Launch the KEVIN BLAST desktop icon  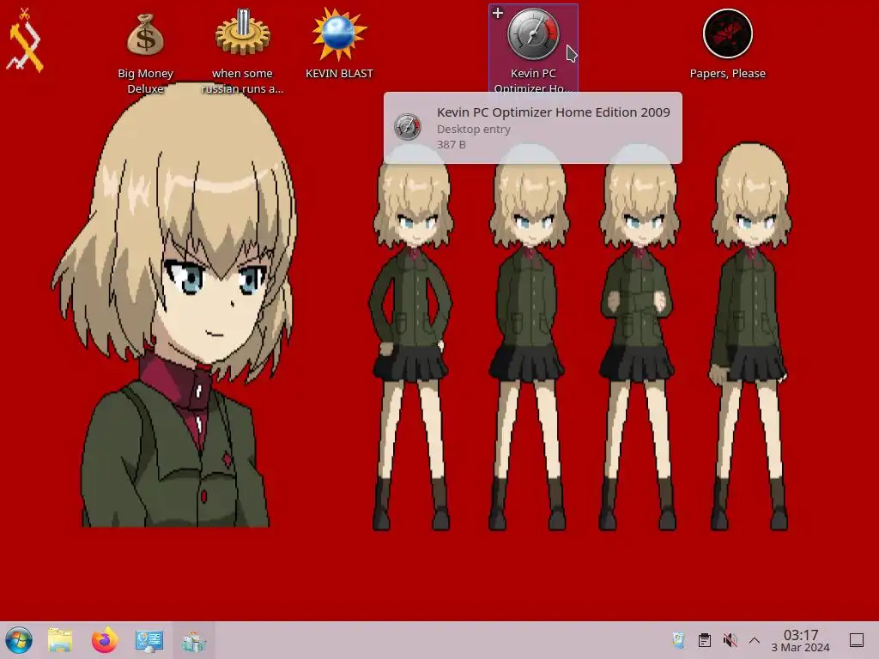339,34
